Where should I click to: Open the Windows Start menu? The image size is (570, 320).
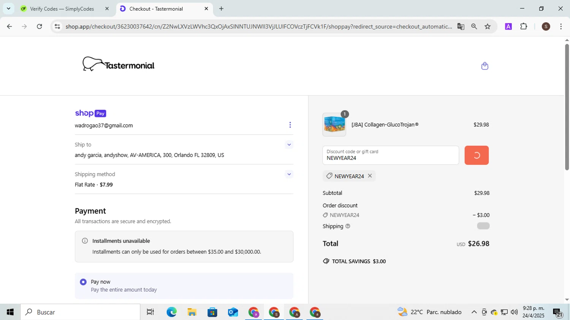(x=10, y=312)
